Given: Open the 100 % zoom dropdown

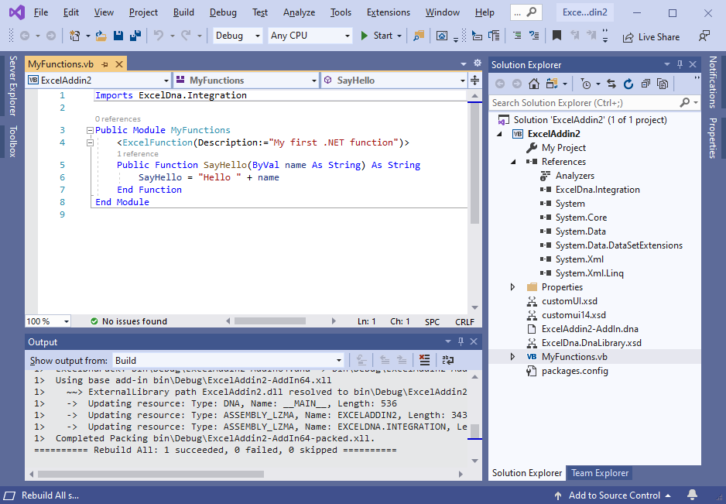Looking at the screenshot, I should pyautogui.click(x=48, y=321).
